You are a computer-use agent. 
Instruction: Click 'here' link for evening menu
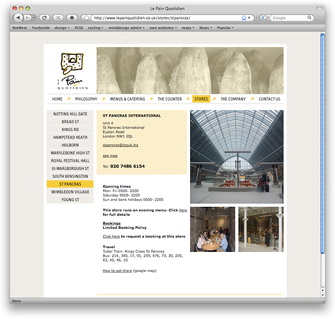pyautogui.click(x=183, y=210)
